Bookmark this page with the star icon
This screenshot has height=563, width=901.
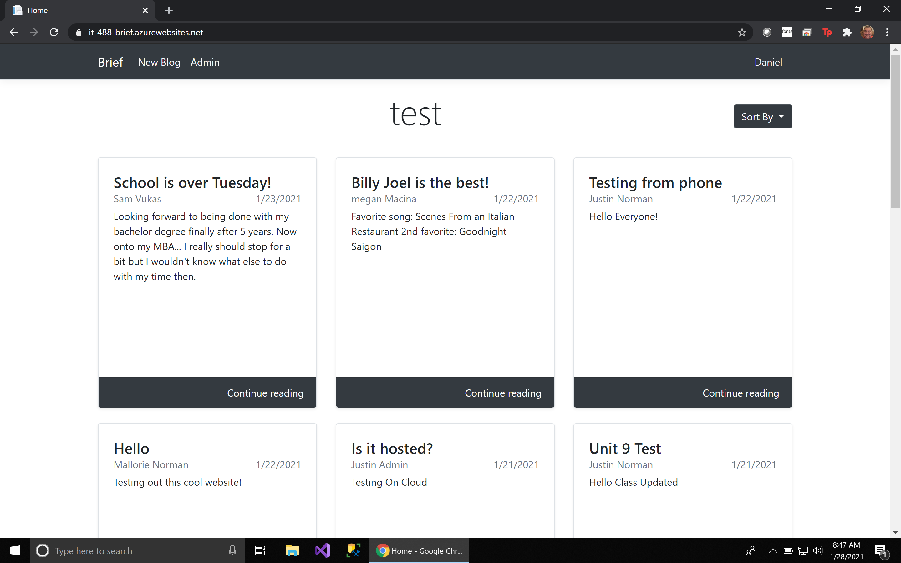tap(742, 33)
